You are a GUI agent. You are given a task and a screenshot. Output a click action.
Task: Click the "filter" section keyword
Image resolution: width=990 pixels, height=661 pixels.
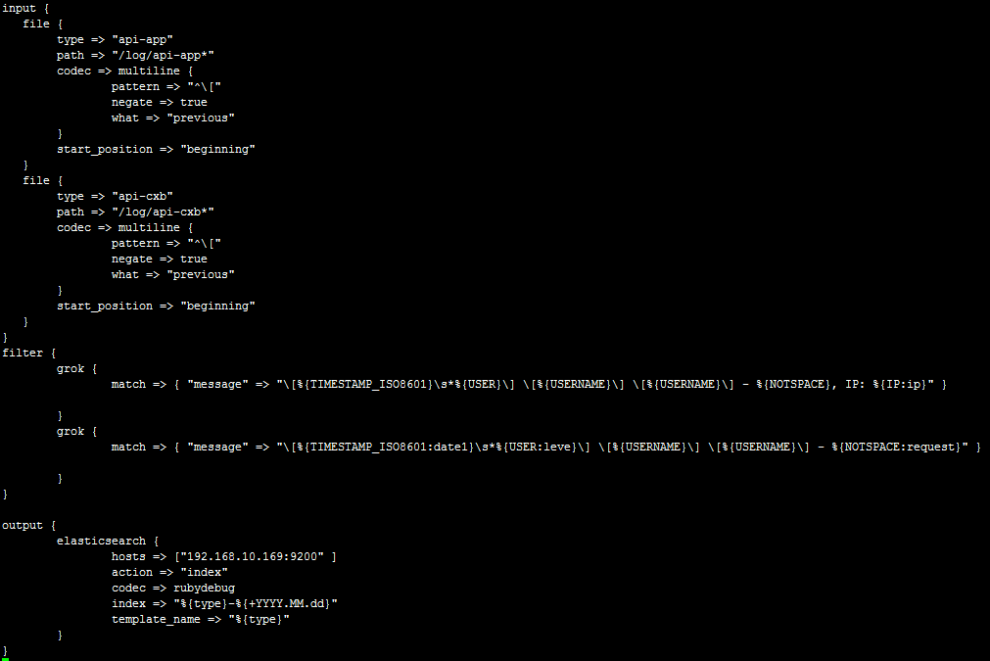tap(23, 353)
